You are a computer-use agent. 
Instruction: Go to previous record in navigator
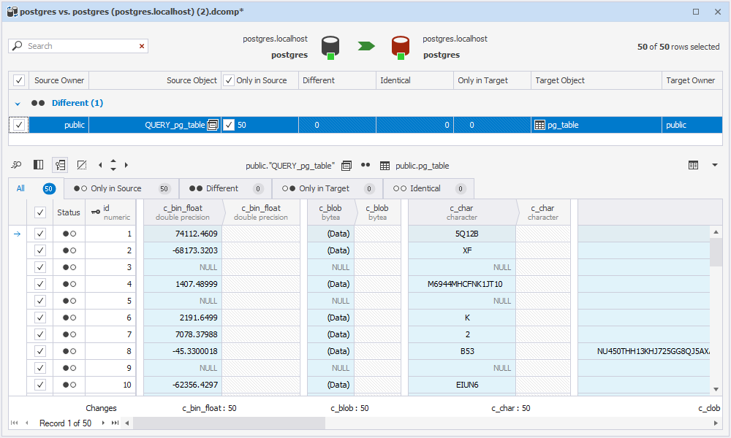27,423
